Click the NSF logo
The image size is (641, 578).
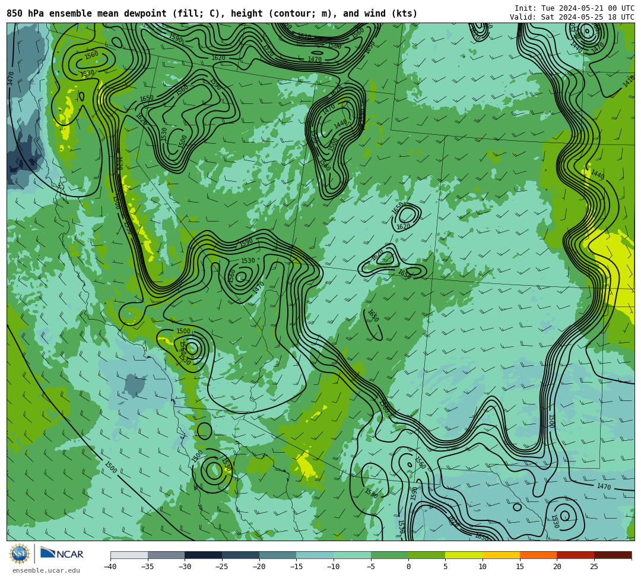tap(19, 554)
